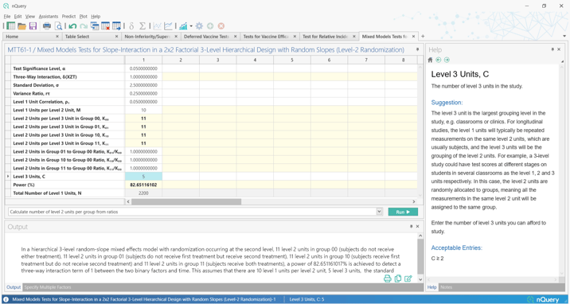
Task: Click the Run button
Action: [x=403, y=212]
